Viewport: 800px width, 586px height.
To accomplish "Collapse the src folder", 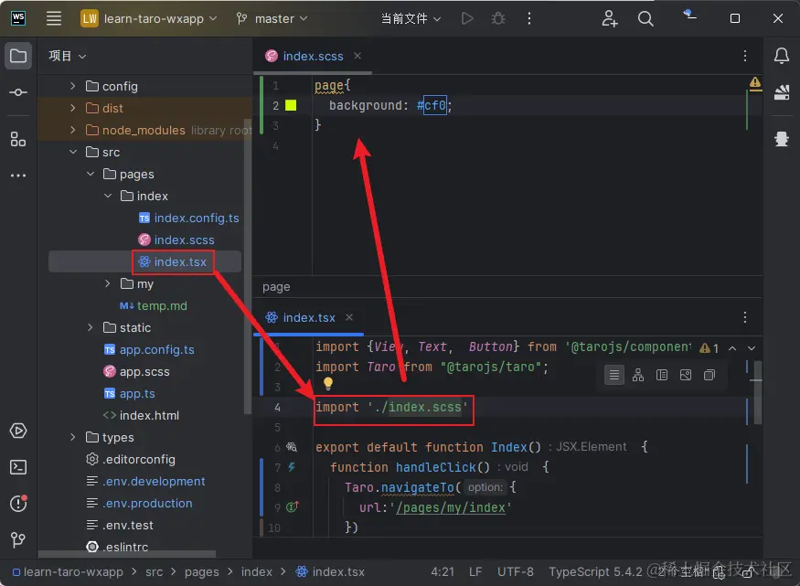I will 73,152.
